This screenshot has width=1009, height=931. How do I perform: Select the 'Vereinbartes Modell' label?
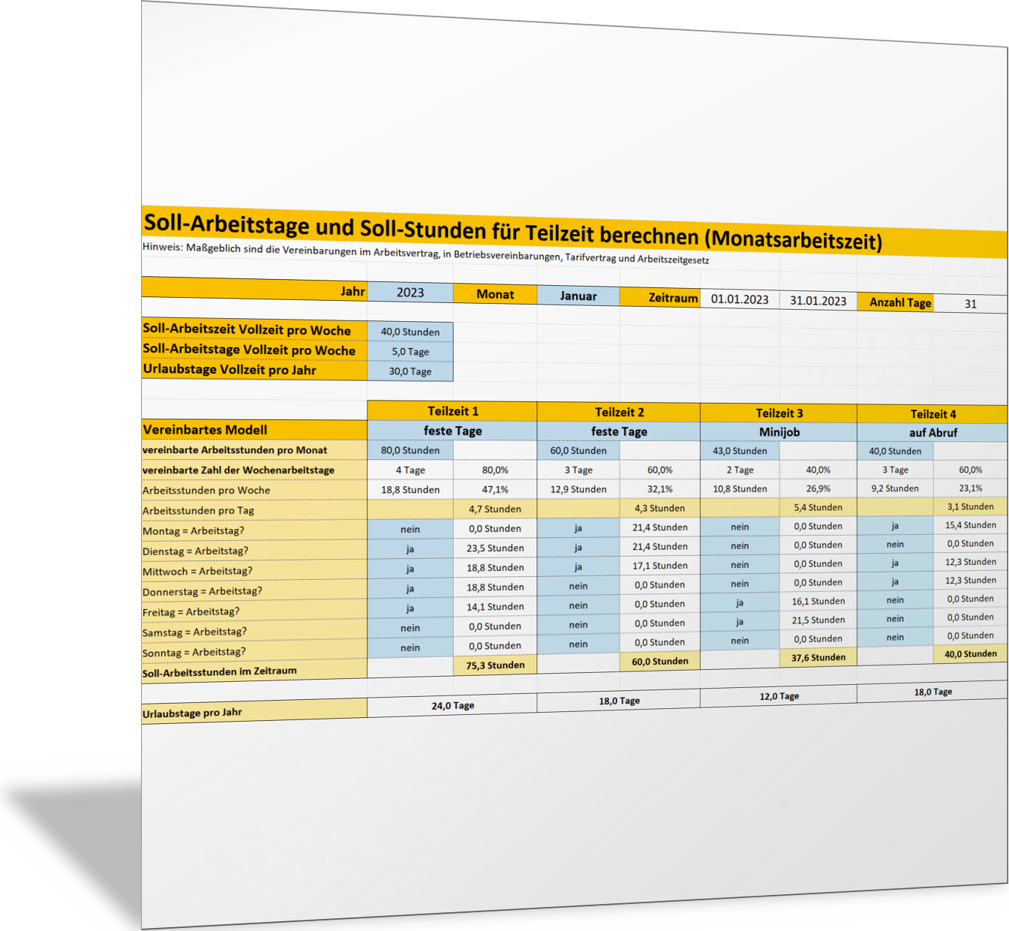point(254,430)
